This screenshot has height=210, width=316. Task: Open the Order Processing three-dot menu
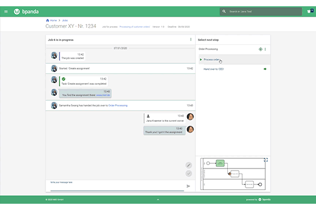(265, 49)
